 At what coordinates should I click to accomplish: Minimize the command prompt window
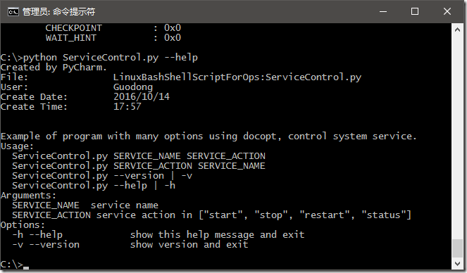[x=383, y=11]
